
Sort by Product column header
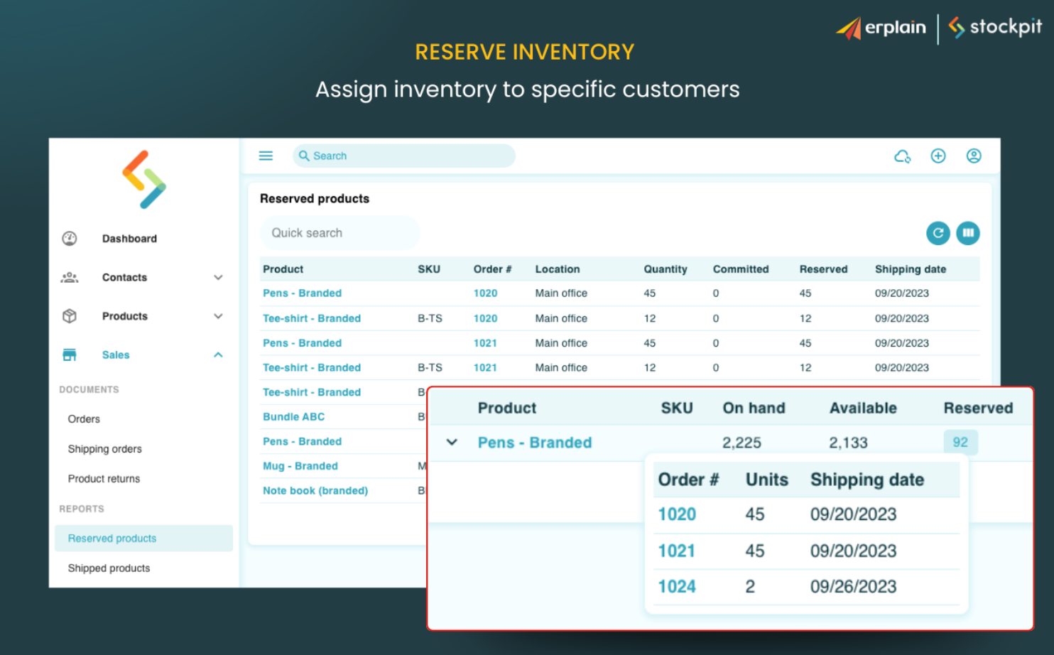(x=283, y=269)
